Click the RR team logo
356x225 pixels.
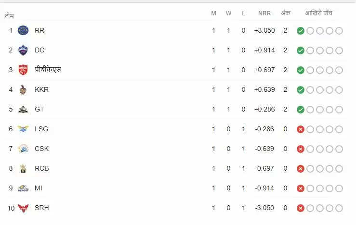pos(23,30)
